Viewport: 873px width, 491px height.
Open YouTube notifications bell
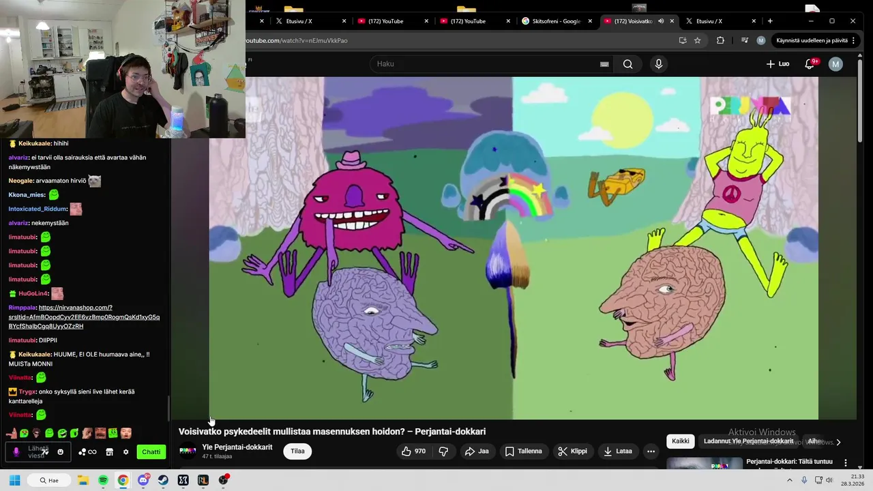(x=810, y=64)
